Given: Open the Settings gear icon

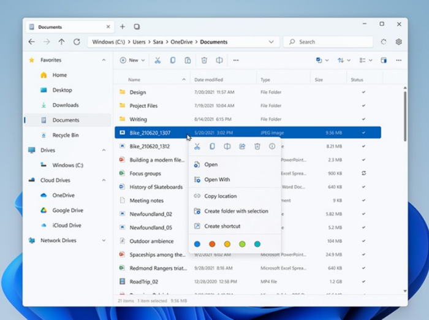Looking at the screenshot, I should coord(399,42).
